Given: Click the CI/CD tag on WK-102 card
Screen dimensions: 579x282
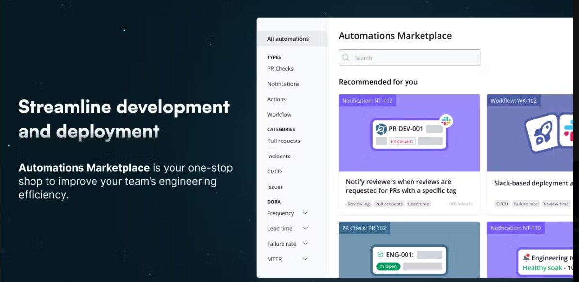Looking at the screenshot, I should coord(502,204).
